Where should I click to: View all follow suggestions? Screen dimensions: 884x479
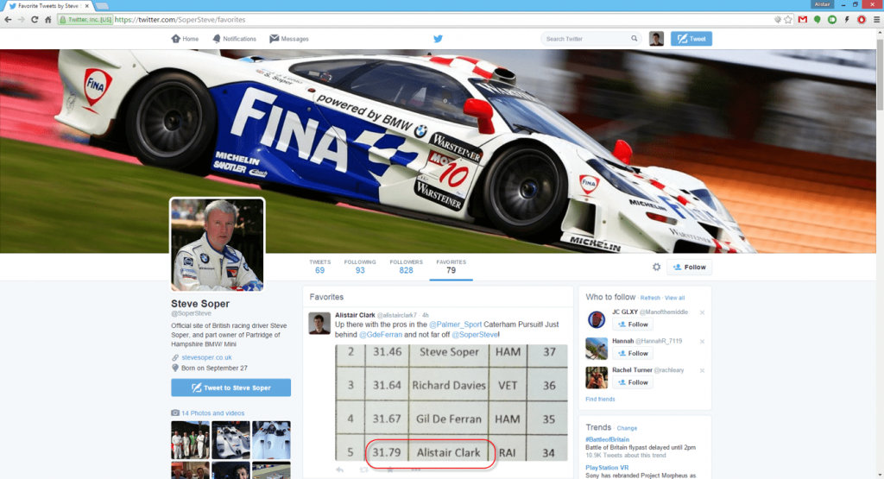(x=674, y=298)
